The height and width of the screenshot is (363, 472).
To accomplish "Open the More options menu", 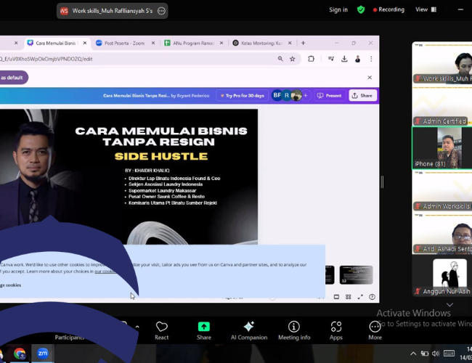I will (x=375, y=330).
